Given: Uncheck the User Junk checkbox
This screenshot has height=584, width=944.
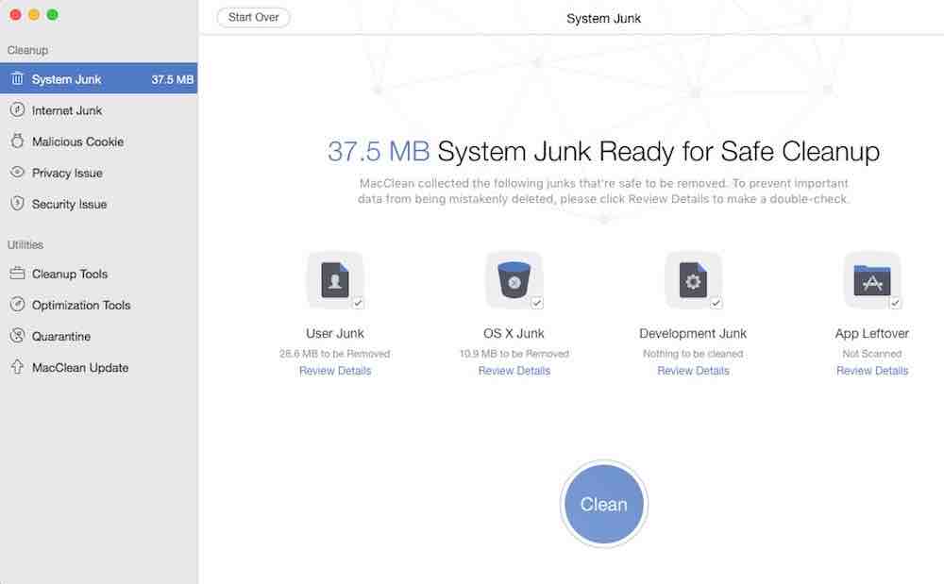Looking at the screenshot, I should [x=358, y=303].
